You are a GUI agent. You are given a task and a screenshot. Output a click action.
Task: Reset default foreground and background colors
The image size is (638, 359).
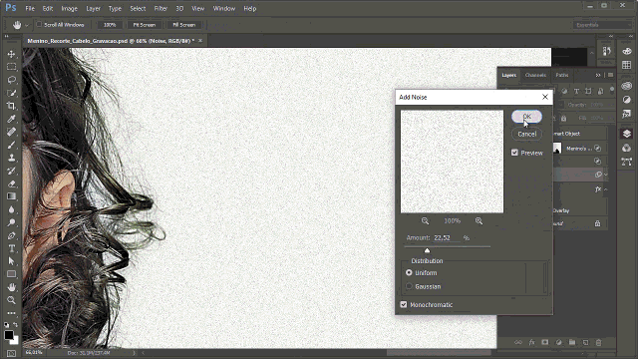pyautogui.click(x=6, y=325)
